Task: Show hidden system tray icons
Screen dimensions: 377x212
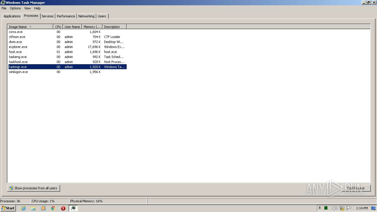Action: tap(320, 208)
